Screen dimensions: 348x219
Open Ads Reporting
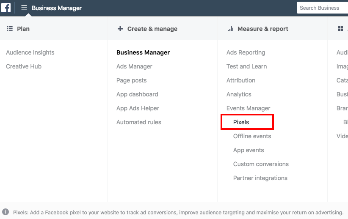[246, 52]
